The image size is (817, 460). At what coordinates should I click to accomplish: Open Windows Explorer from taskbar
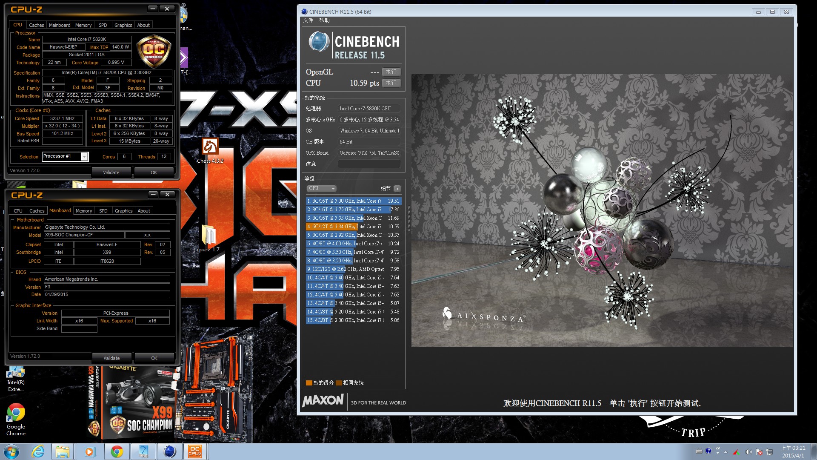63,451
